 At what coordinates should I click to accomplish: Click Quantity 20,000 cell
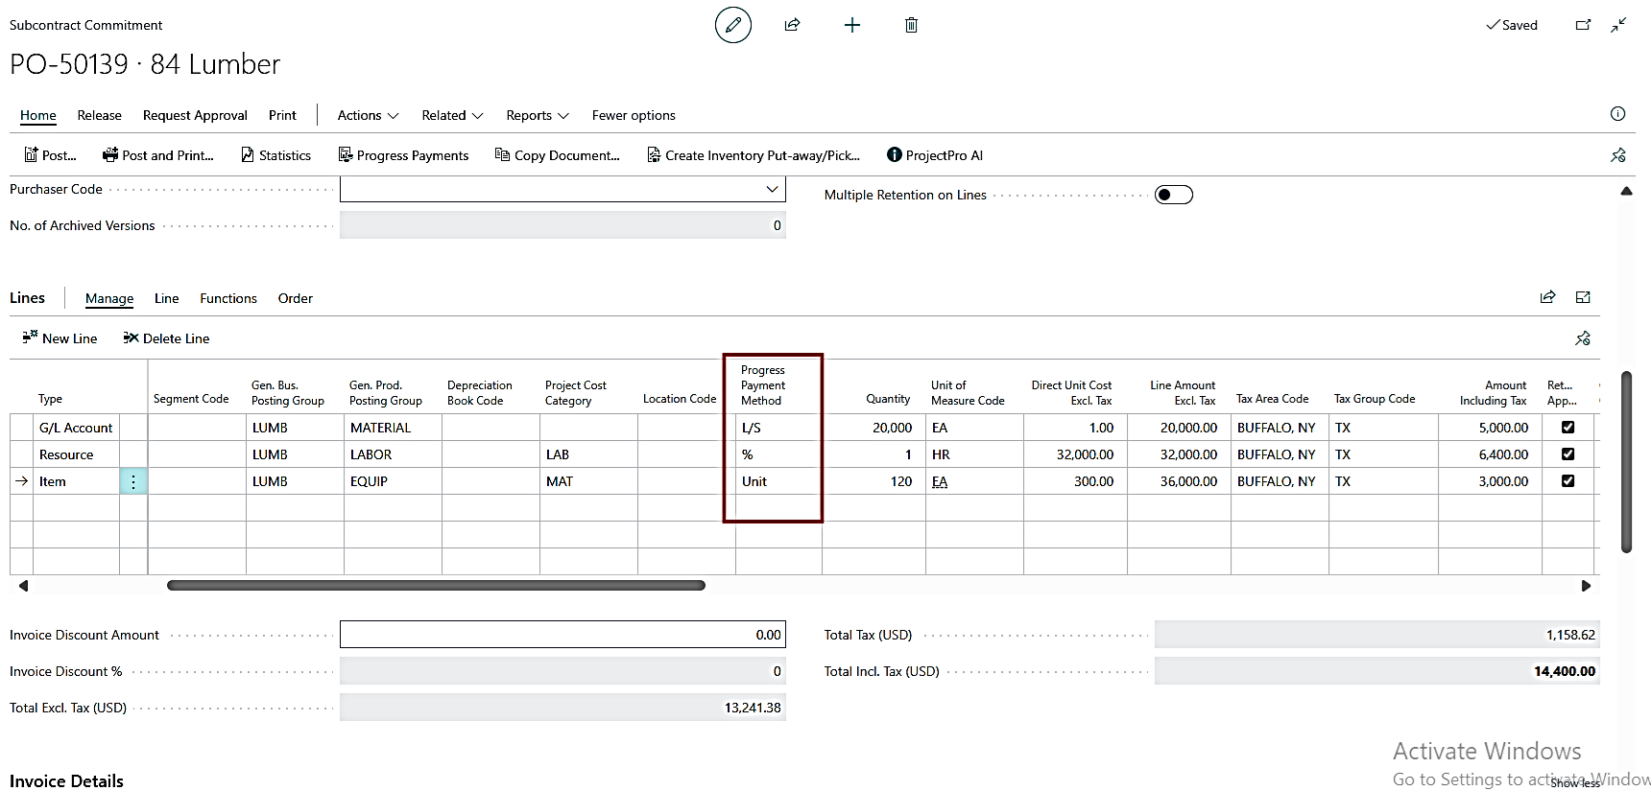873,428
